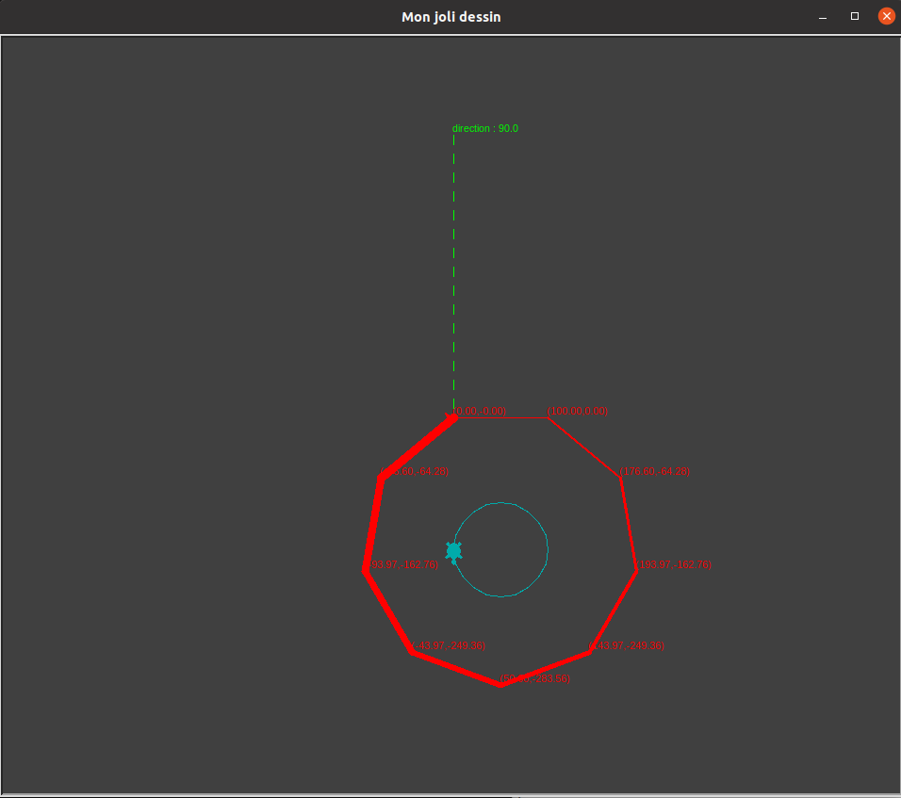Click the (0.00,-0.00) coordinate label

pyautogui.click(x=481, y=411)
